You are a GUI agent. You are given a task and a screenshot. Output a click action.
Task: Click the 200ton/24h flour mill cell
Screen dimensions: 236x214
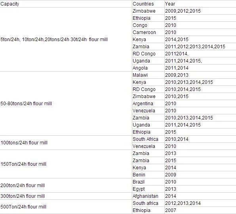(x=66, y=185)
